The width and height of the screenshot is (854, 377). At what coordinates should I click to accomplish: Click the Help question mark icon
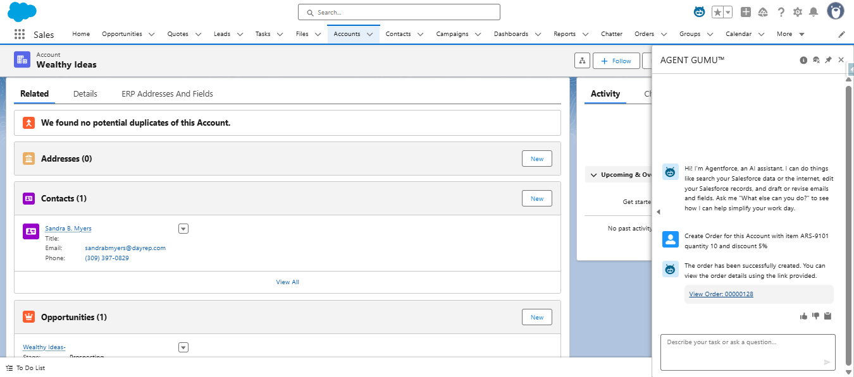point(780,12)
